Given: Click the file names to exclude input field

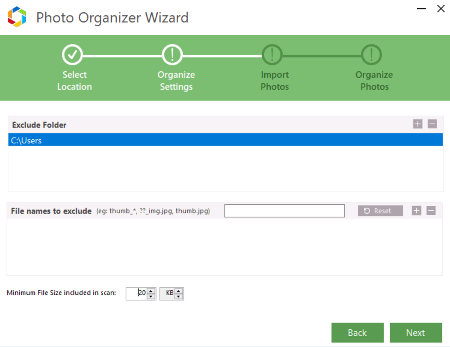Looking at the screenshot, I should click(284, 211).
